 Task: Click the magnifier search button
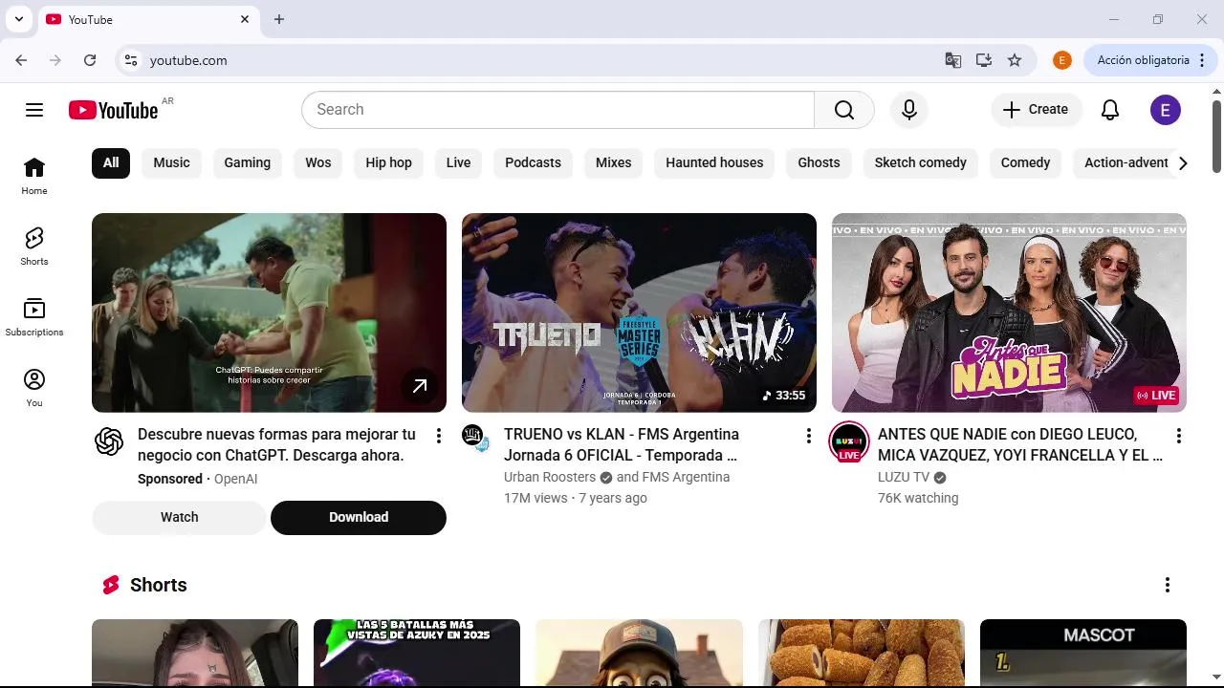pyautogui.click(x=844, y=110)
